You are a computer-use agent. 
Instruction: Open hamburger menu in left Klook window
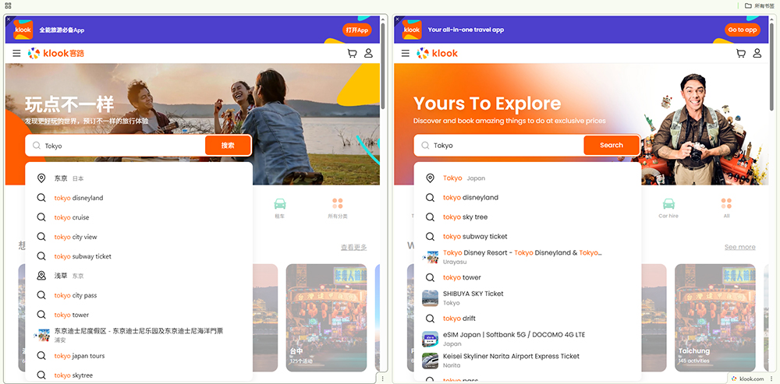[x=16, y=53]
